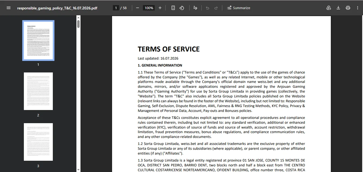The width and height of the screenshot is (363, 172).
Task: Download the PDF file
Action: coord(338,8)
